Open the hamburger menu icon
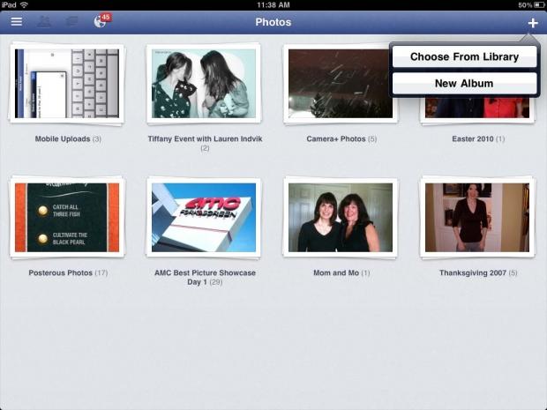Viewport: 547px width, 410px height. (x=17, y=22)
